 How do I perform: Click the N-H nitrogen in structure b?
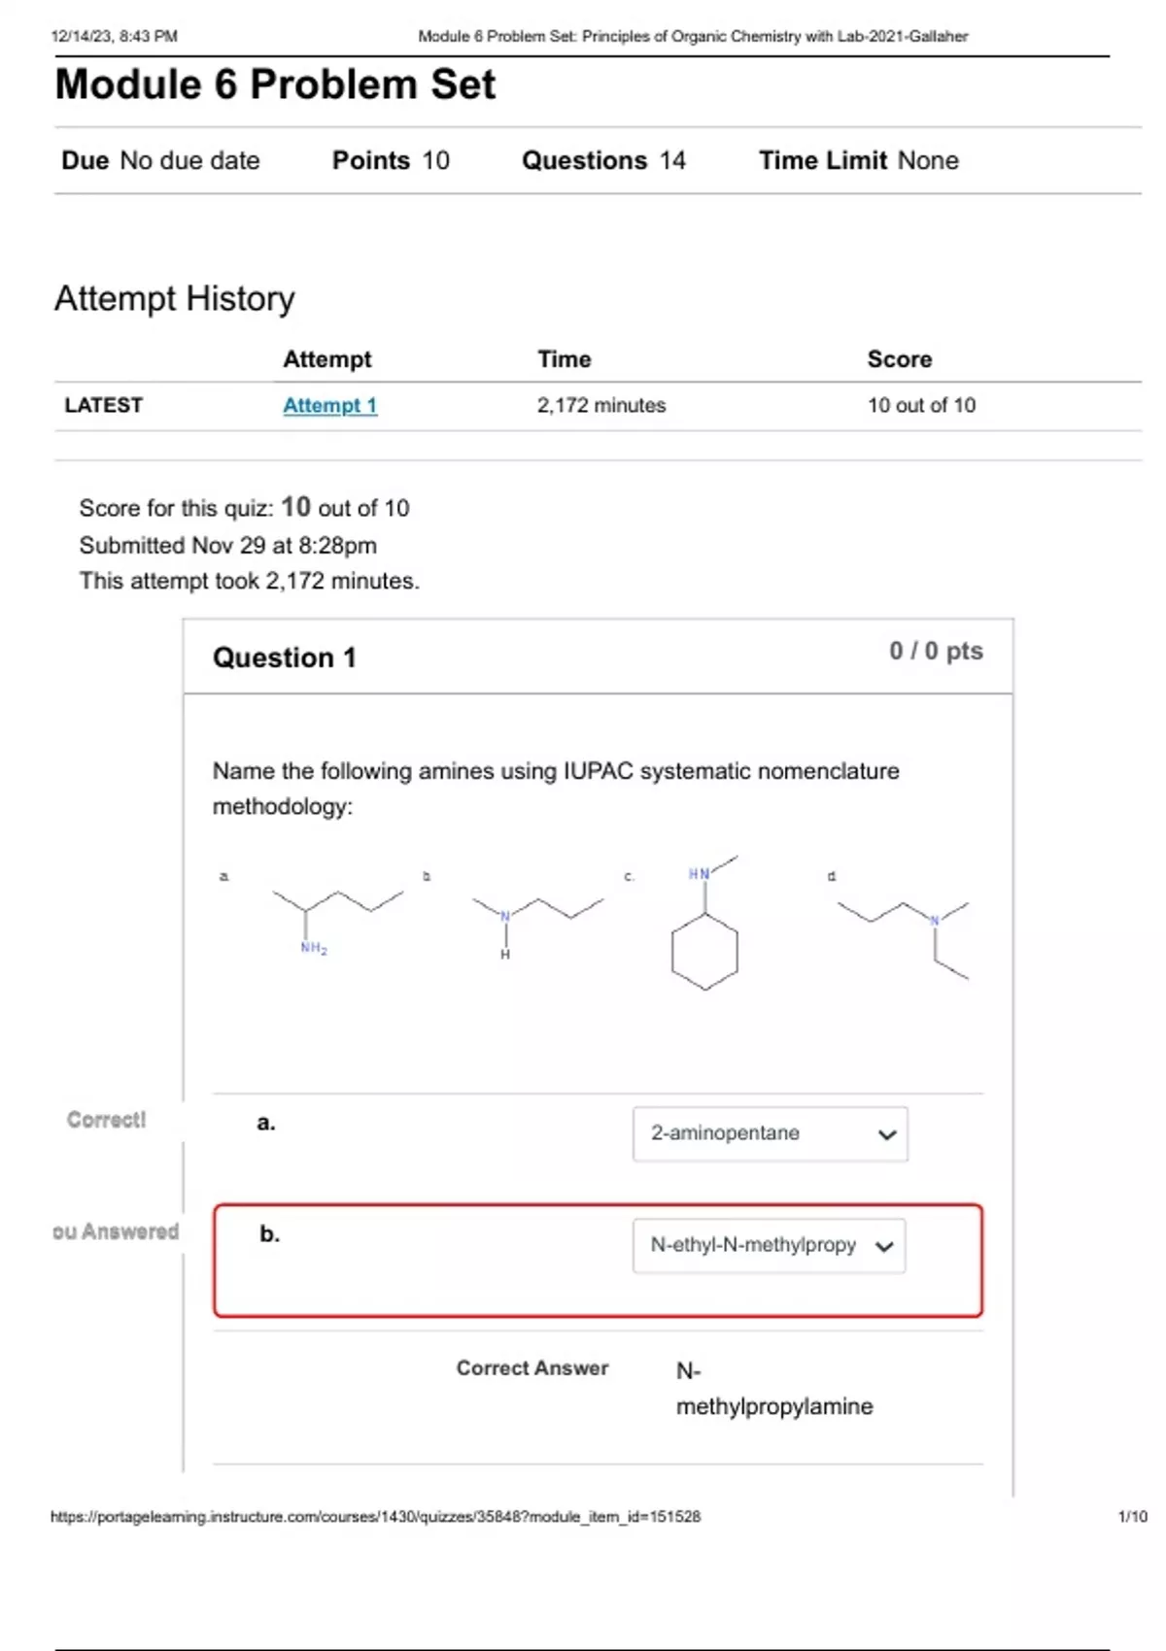coord(504,915)
